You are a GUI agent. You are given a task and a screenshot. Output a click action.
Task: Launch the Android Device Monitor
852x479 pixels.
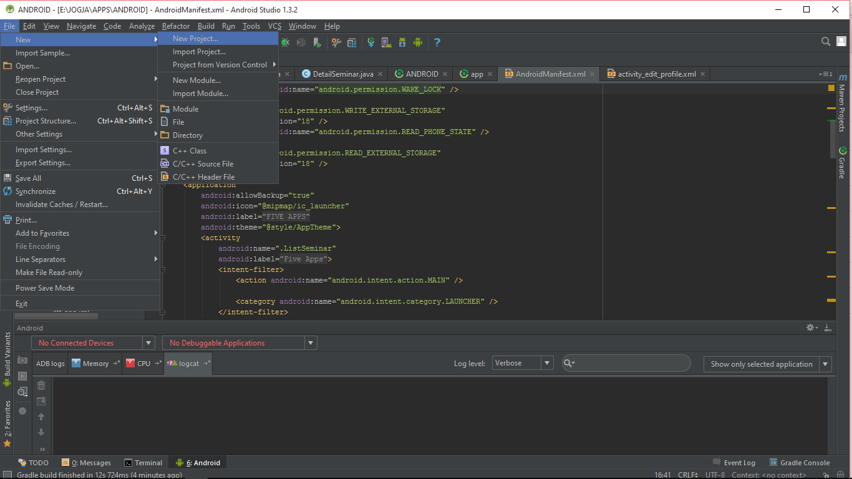coord(418,42)
